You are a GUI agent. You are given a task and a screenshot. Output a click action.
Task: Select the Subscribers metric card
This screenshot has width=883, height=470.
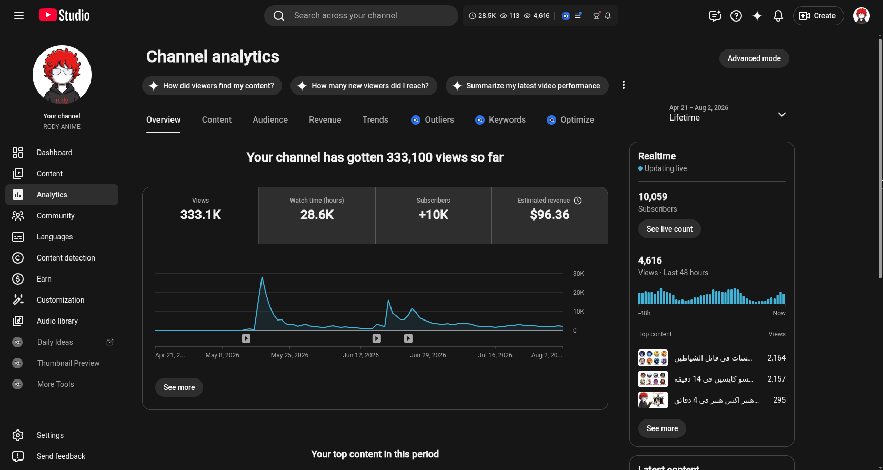(434, 216)
